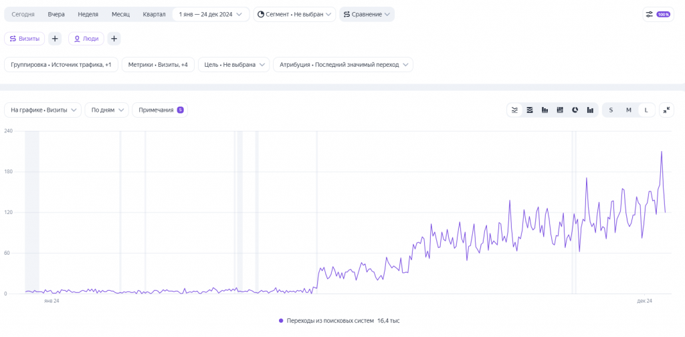Image resolution: width=685 pixels, height=337 pixels.
Task: Select the Квартал period tab
Action: point(155,15)
